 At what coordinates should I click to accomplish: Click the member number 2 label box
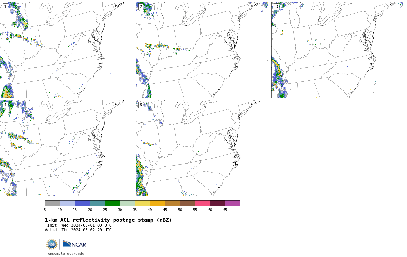click(x=141, y=7)
